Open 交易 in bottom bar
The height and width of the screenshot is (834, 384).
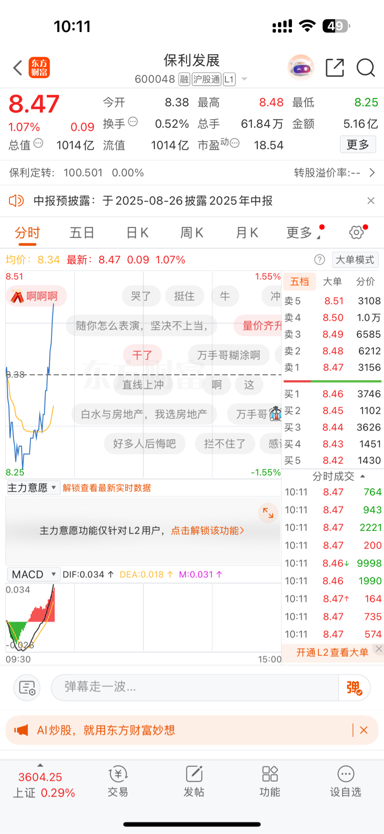[118, 781]
